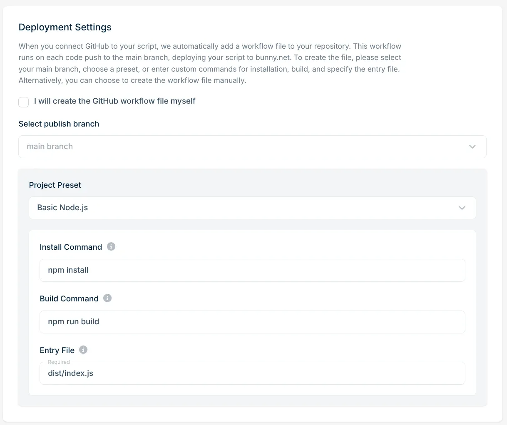Tick the GitHub workflow file myself checkbox
507x425 pixels.
[x=24, y=102]
